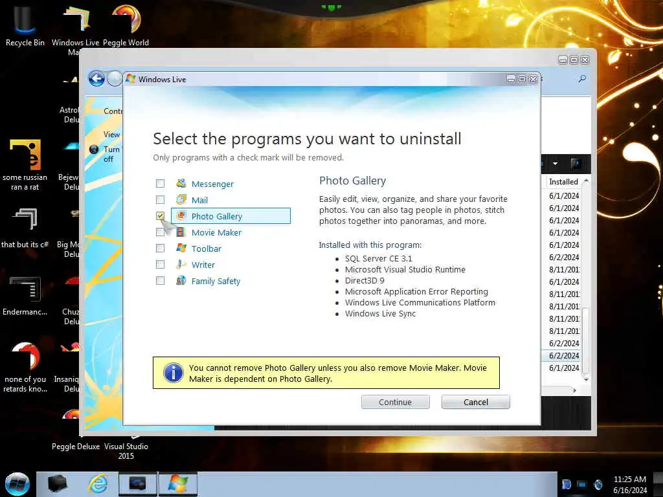Click the network icon in system tray
The height and width of the screenshot is (497, 663).
point(582,484)
